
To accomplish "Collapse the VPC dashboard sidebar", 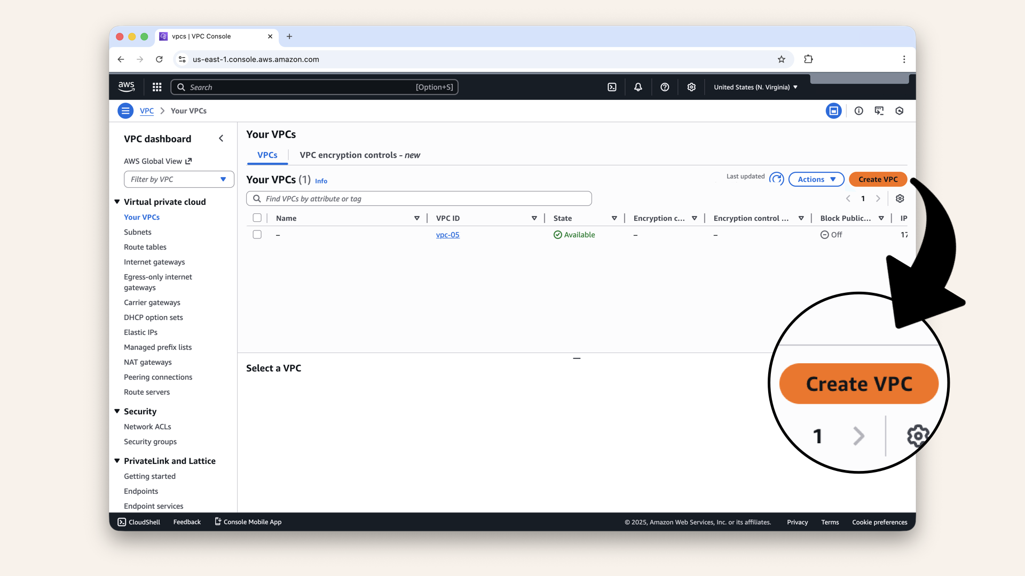I will (221, 138).
